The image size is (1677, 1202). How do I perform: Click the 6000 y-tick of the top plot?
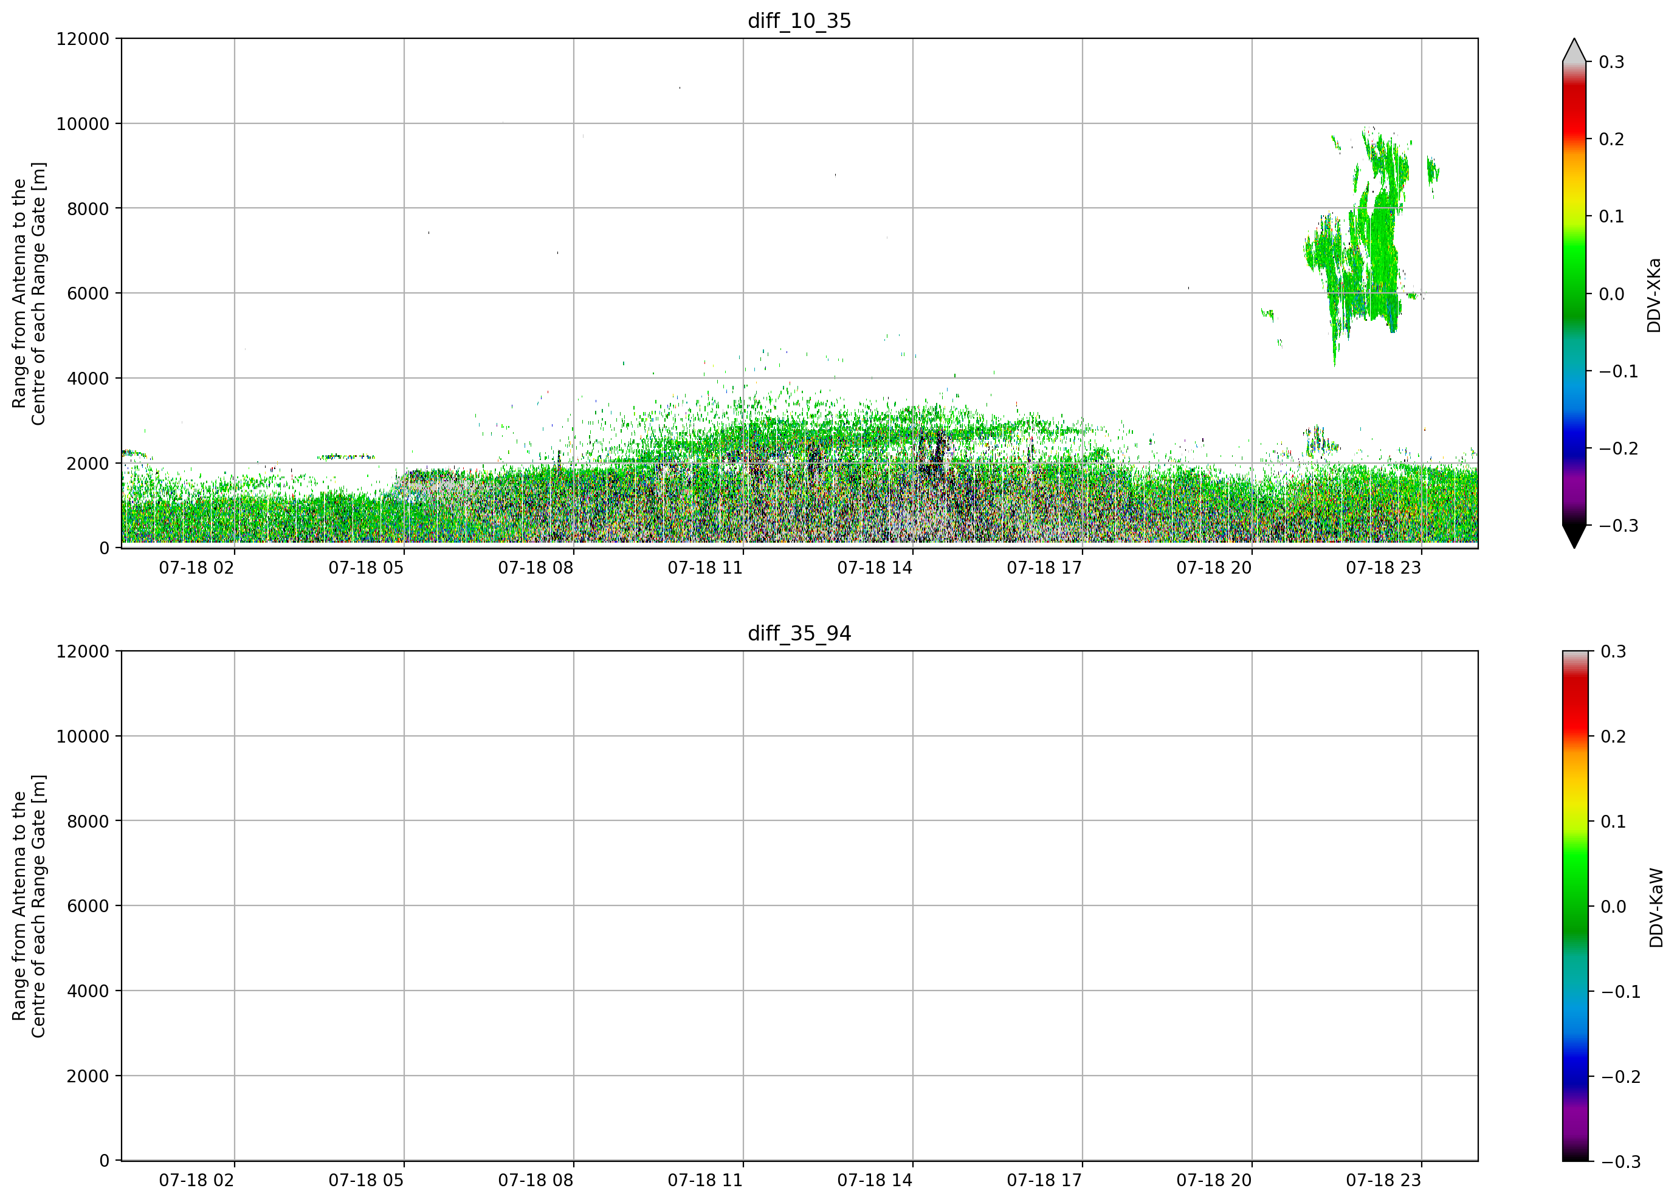[x=88, y=294]
